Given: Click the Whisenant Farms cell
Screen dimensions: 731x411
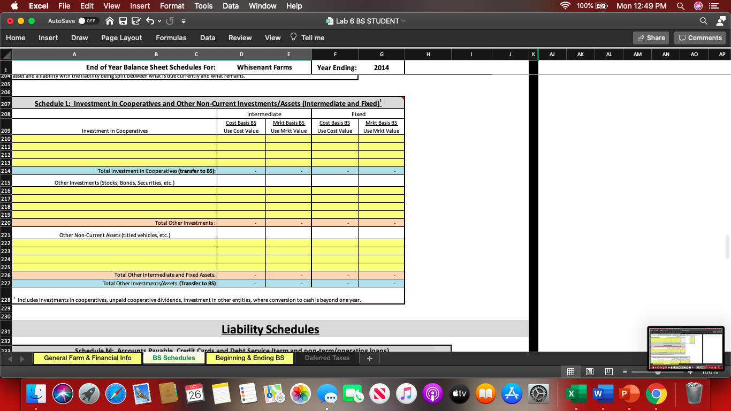Looking at the screenshot, I should coord(264,67).
